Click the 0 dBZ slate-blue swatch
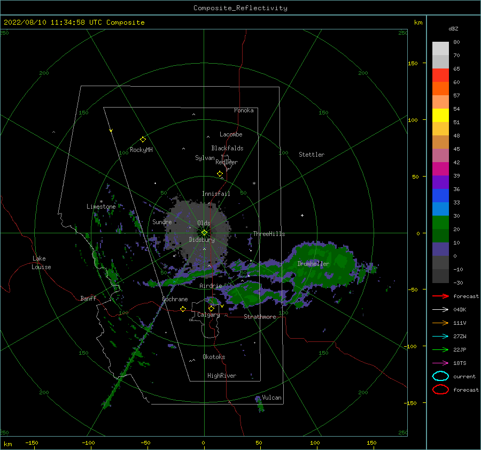Image resolution: width=481 pixels, height=450 pixels. [440, 249]
